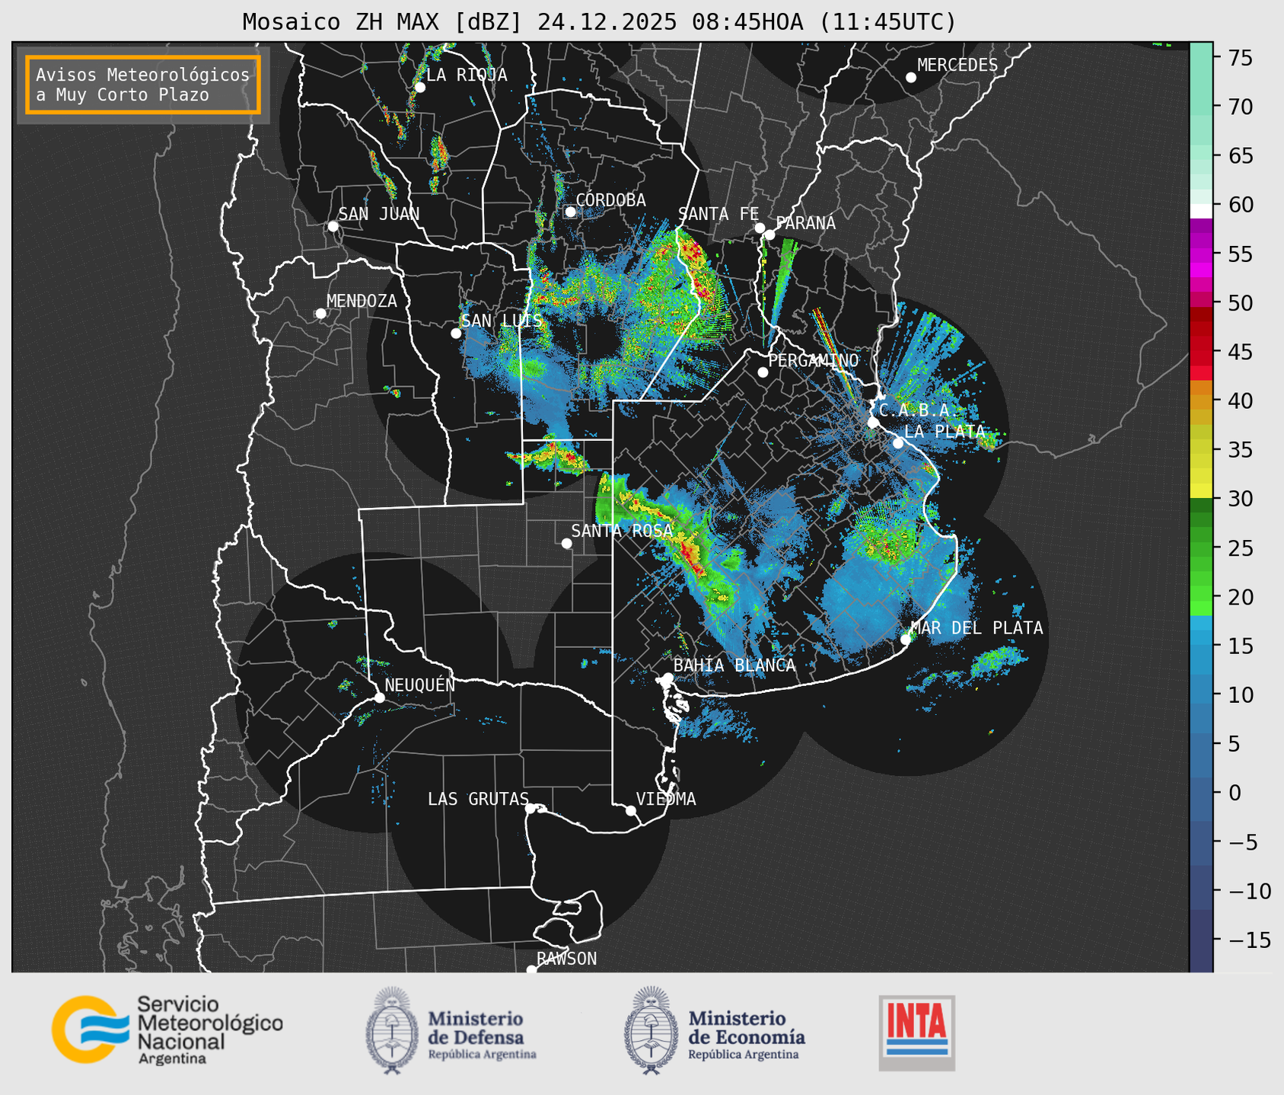This screenshot has width=1284, height=1095.
Task: Click the MAR DEL PLATA label text
Action: pyautogui.click(x=977, y=628)
